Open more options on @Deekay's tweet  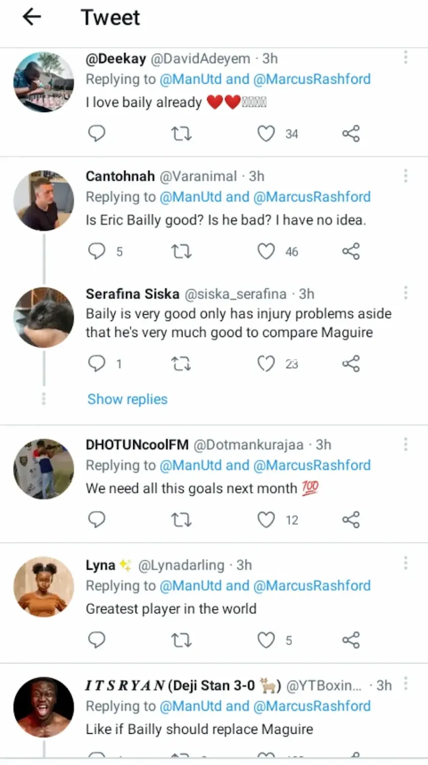pyautogui.click(x=406, y=58)
